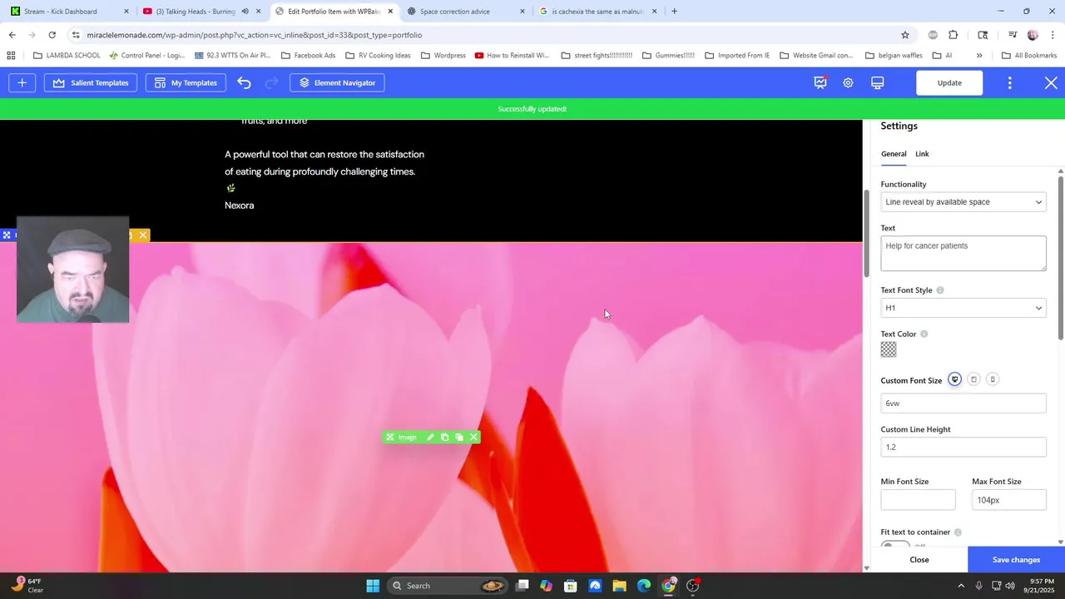Click the Custom Font Size field
This screenshot has height=599, width=1065.
(963, 403)
